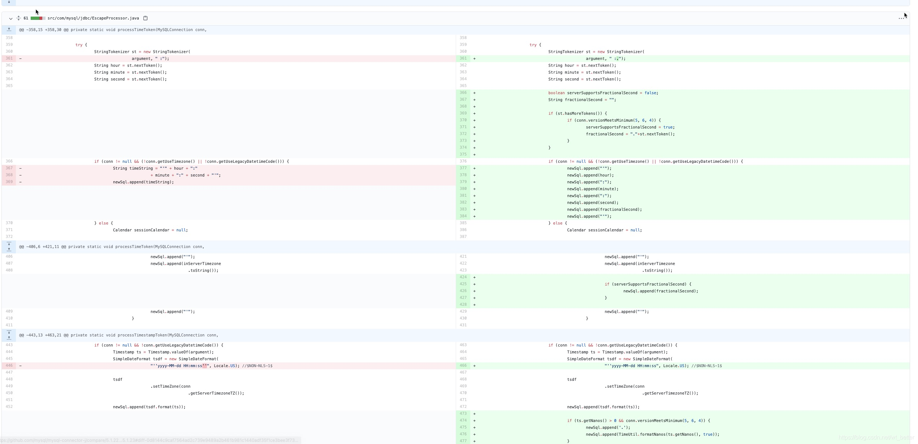Expand down arrow above the -406,6 hunk
The width and height of the screenshot is (918, 444).
[x=9, y=244]
